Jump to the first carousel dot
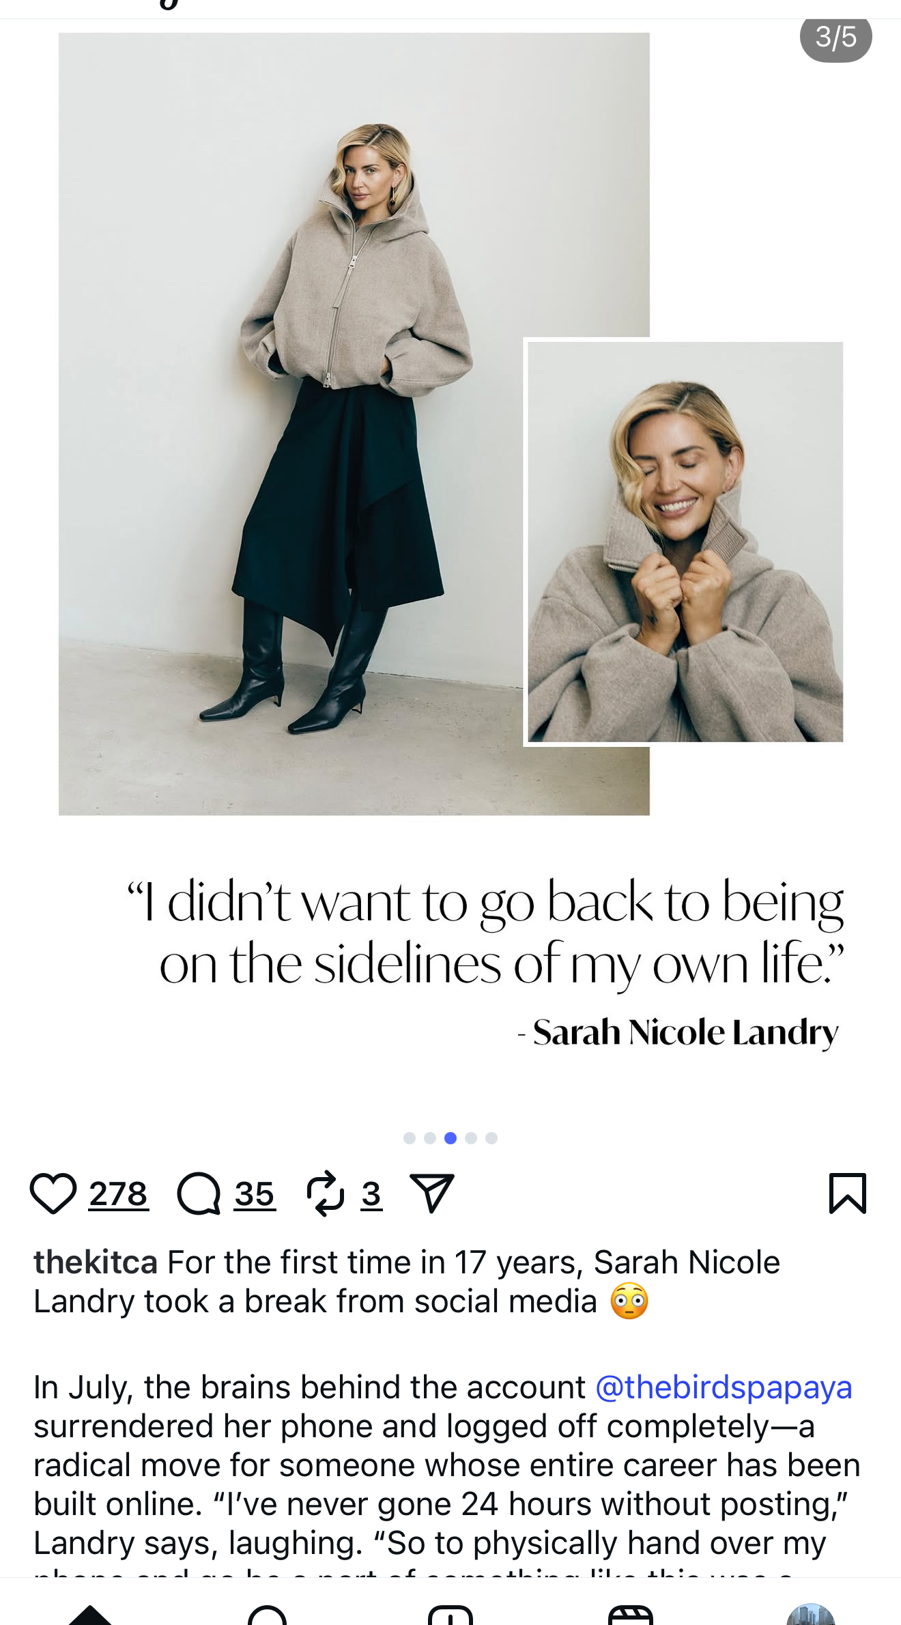Viewport: 901px width, 1625px height. pos(410,1138)
